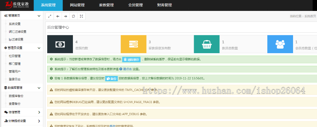
Task: Click the blue question icon before 请点击
Action: click(121, 69)
